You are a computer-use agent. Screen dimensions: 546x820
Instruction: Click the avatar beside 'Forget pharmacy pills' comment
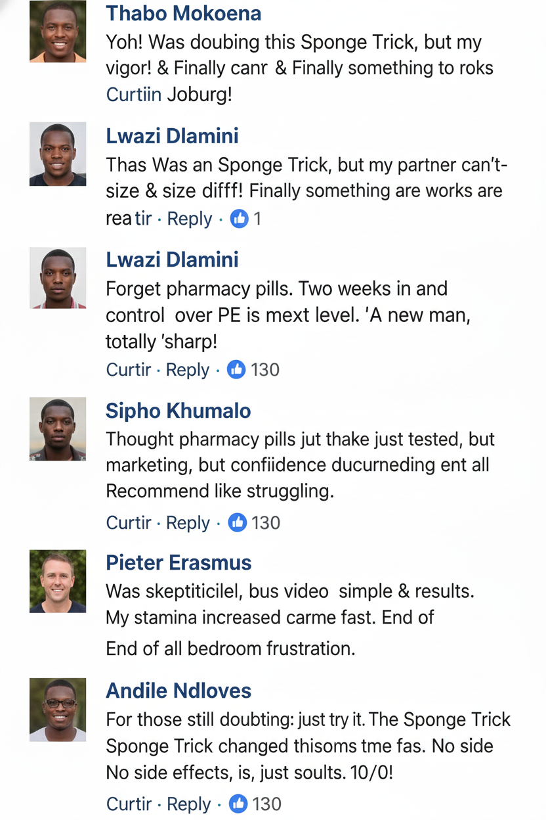58,278
